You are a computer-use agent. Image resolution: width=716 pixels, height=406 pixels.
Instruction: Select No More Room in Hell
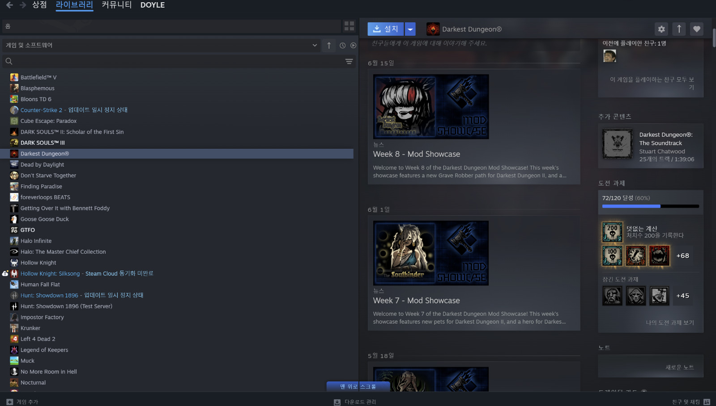coord(49,372)
